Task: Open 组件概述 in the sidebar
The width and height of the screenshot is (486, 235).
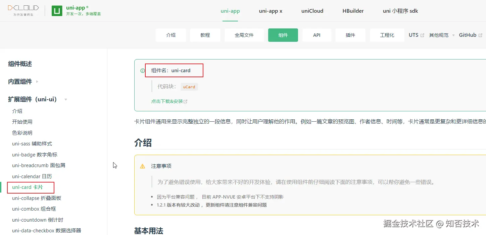Action: click(x=20, y=64)
